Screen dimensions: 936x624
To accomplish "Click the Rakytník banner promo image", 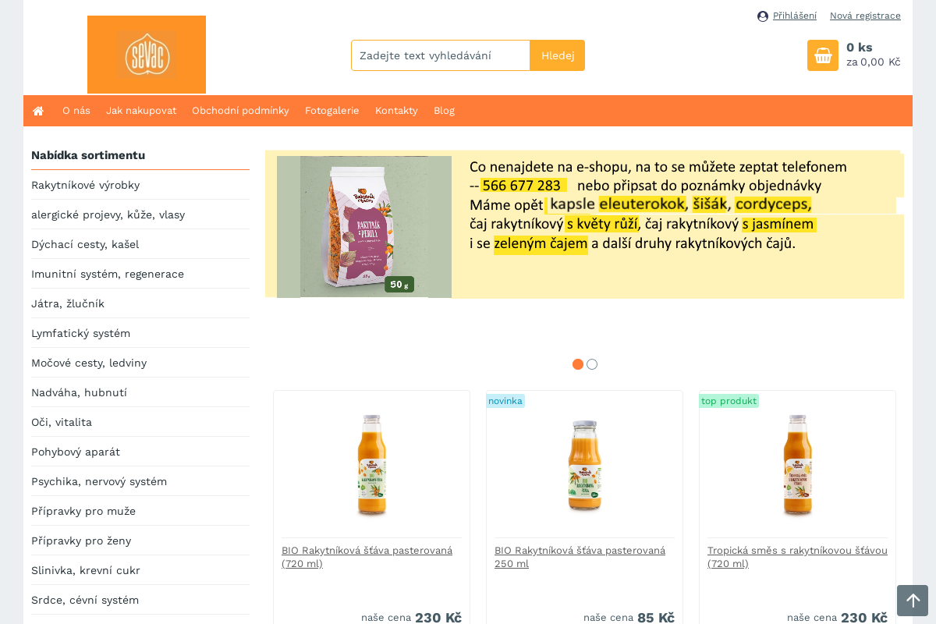I will click(364, 227).
